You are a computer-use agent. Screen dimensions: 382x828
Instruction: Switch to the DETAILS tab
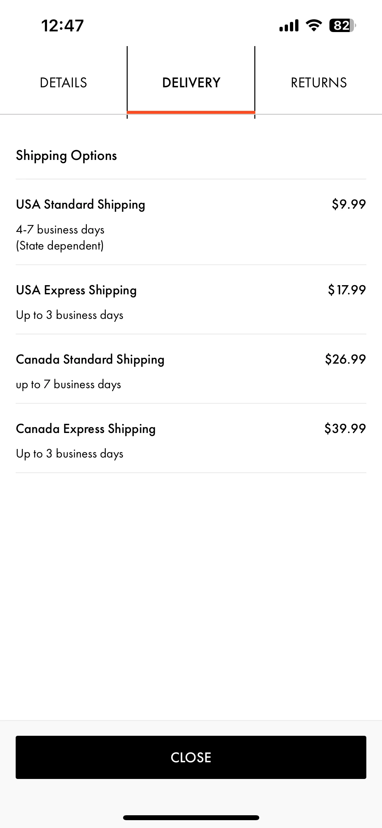(63, 82)
